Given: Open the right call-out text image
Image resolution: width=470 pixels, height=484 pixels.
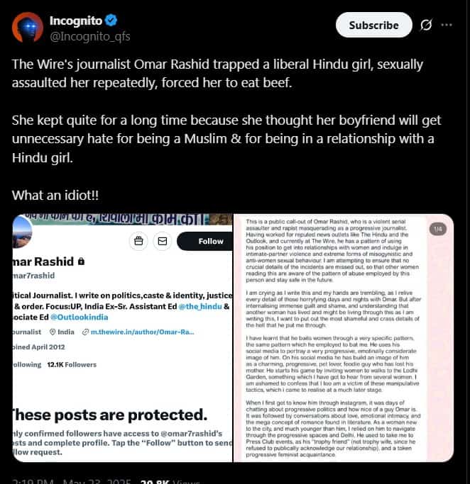Looking at the screenshot, I should (x=344, y=338).
